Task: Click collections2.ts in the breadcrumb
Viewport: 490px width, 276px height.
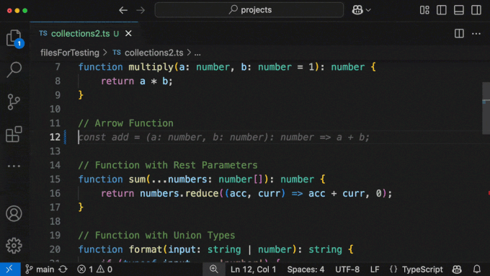Action: pos(153,53)
